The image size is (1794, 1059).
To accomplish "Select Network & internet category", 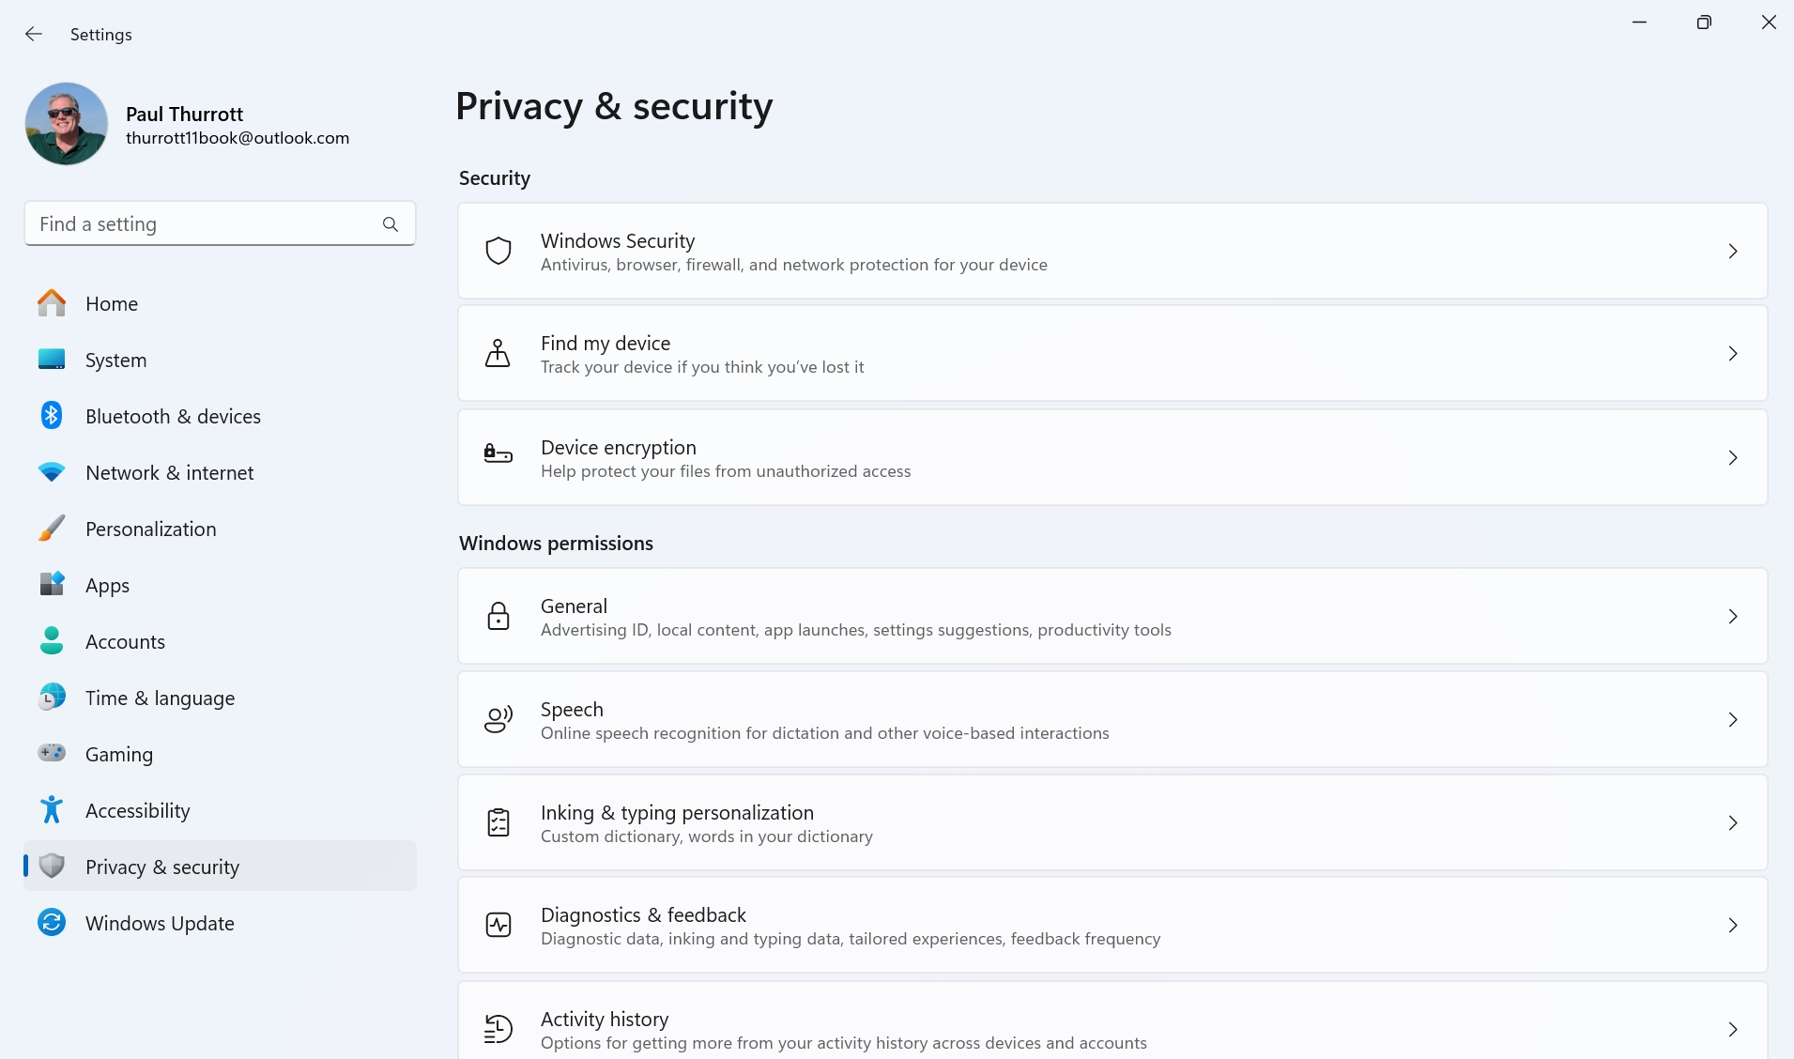I will coord(169,472).
